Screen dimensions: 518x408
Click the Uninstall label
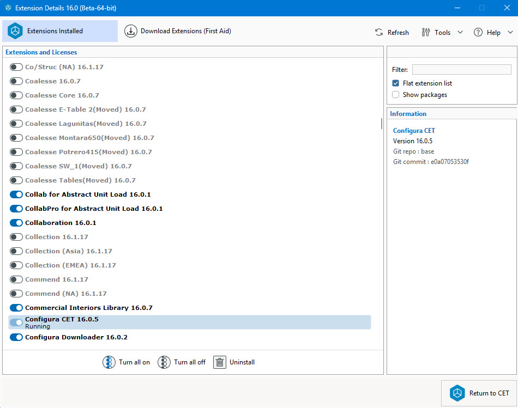point(242,362)
